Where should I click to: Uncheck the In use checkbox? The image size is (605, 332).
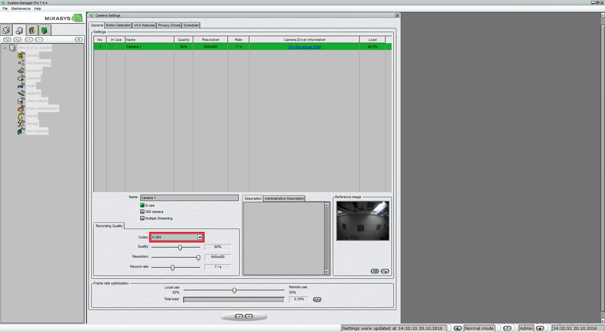pyautogui.click(x=142, y=205)
